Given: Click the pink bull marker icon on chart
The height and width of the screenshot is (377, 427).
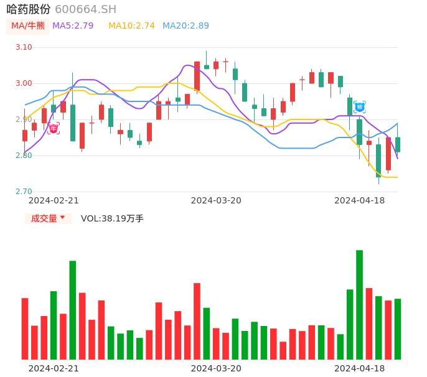Looking at the screenshot, I should (54, 128).
